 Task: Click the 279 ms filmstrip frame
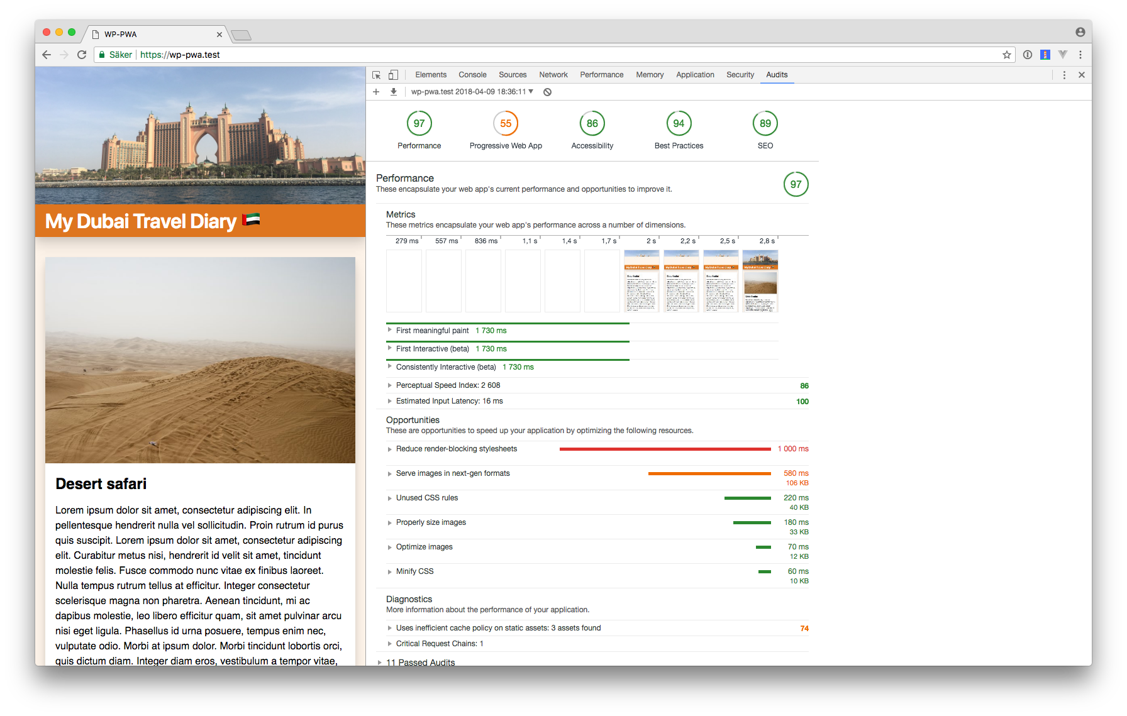click(404, 281)
